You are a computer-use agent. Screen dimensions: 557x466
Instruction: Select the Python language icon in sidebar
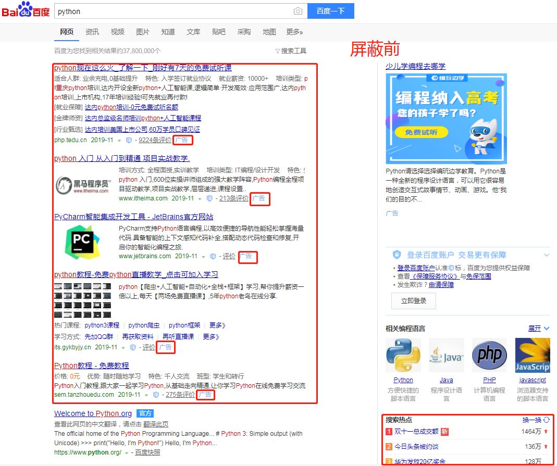[x=403, y=355]
